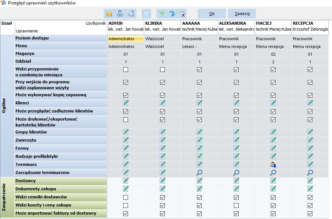Click AAAAAA's Dokumenty zakupu edit icon
Image resolution: width=332 pixels, height=219 pixels.
(x=200, y=189)
